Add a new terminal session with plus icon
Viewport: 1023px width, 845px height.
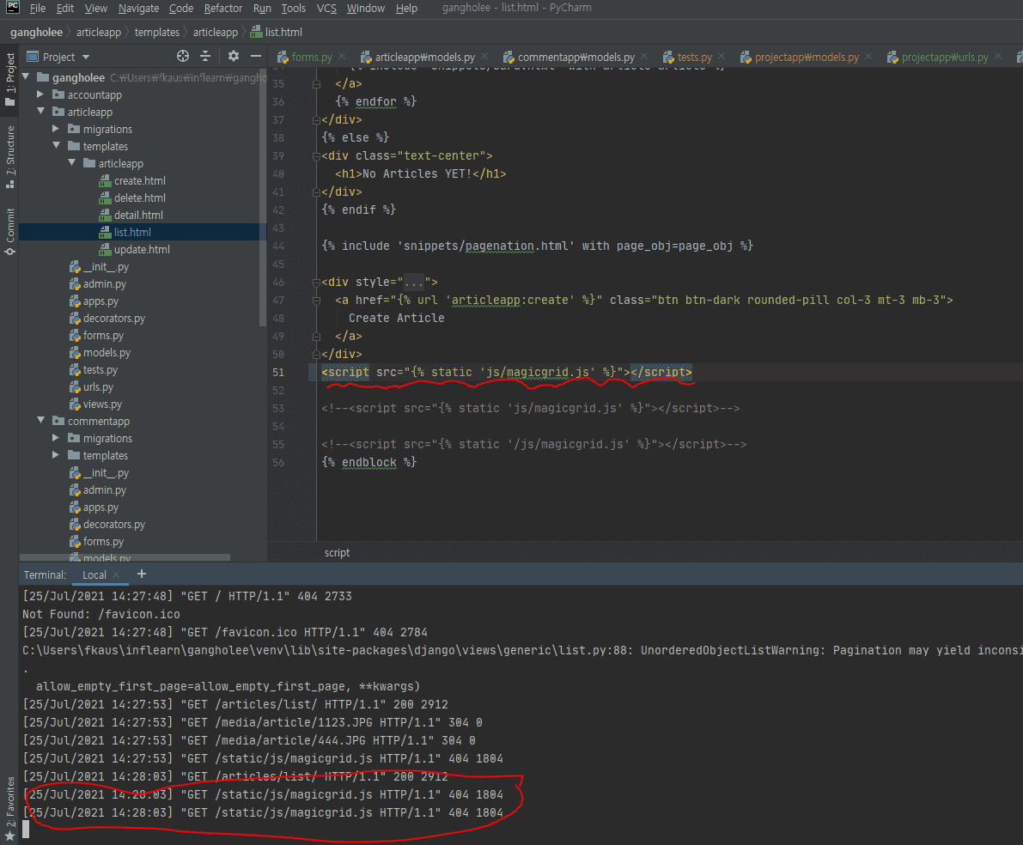[x=142, y=574]
